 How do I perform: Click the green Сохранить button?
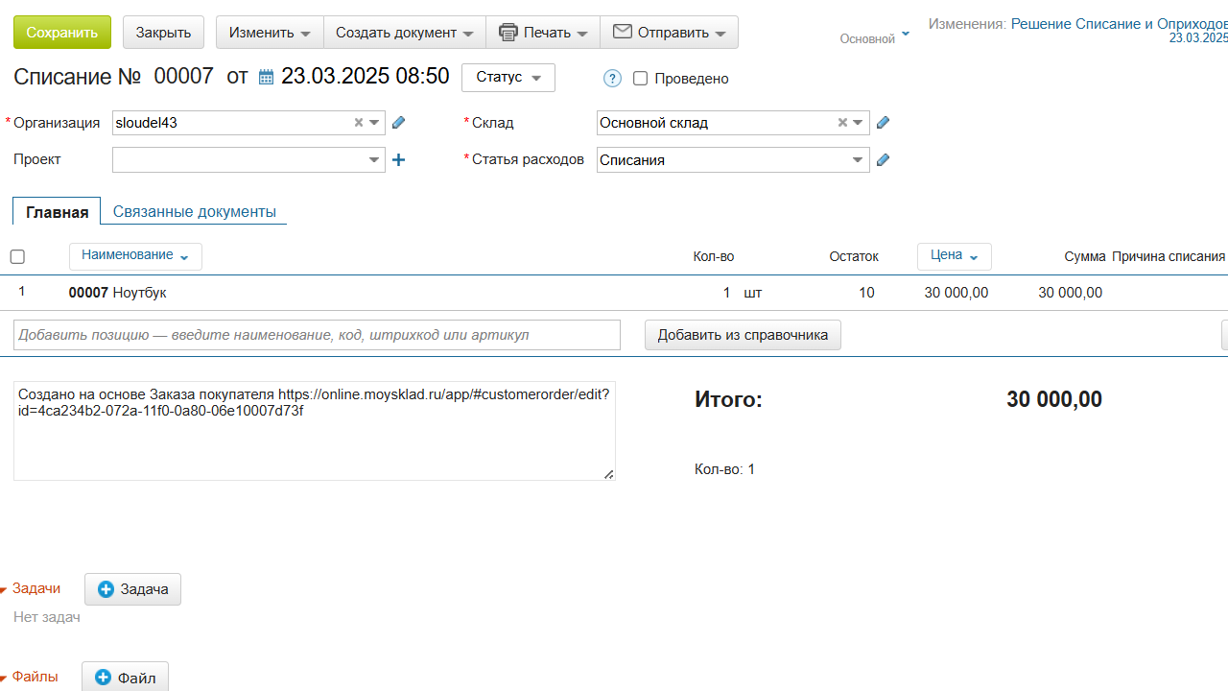62,33
